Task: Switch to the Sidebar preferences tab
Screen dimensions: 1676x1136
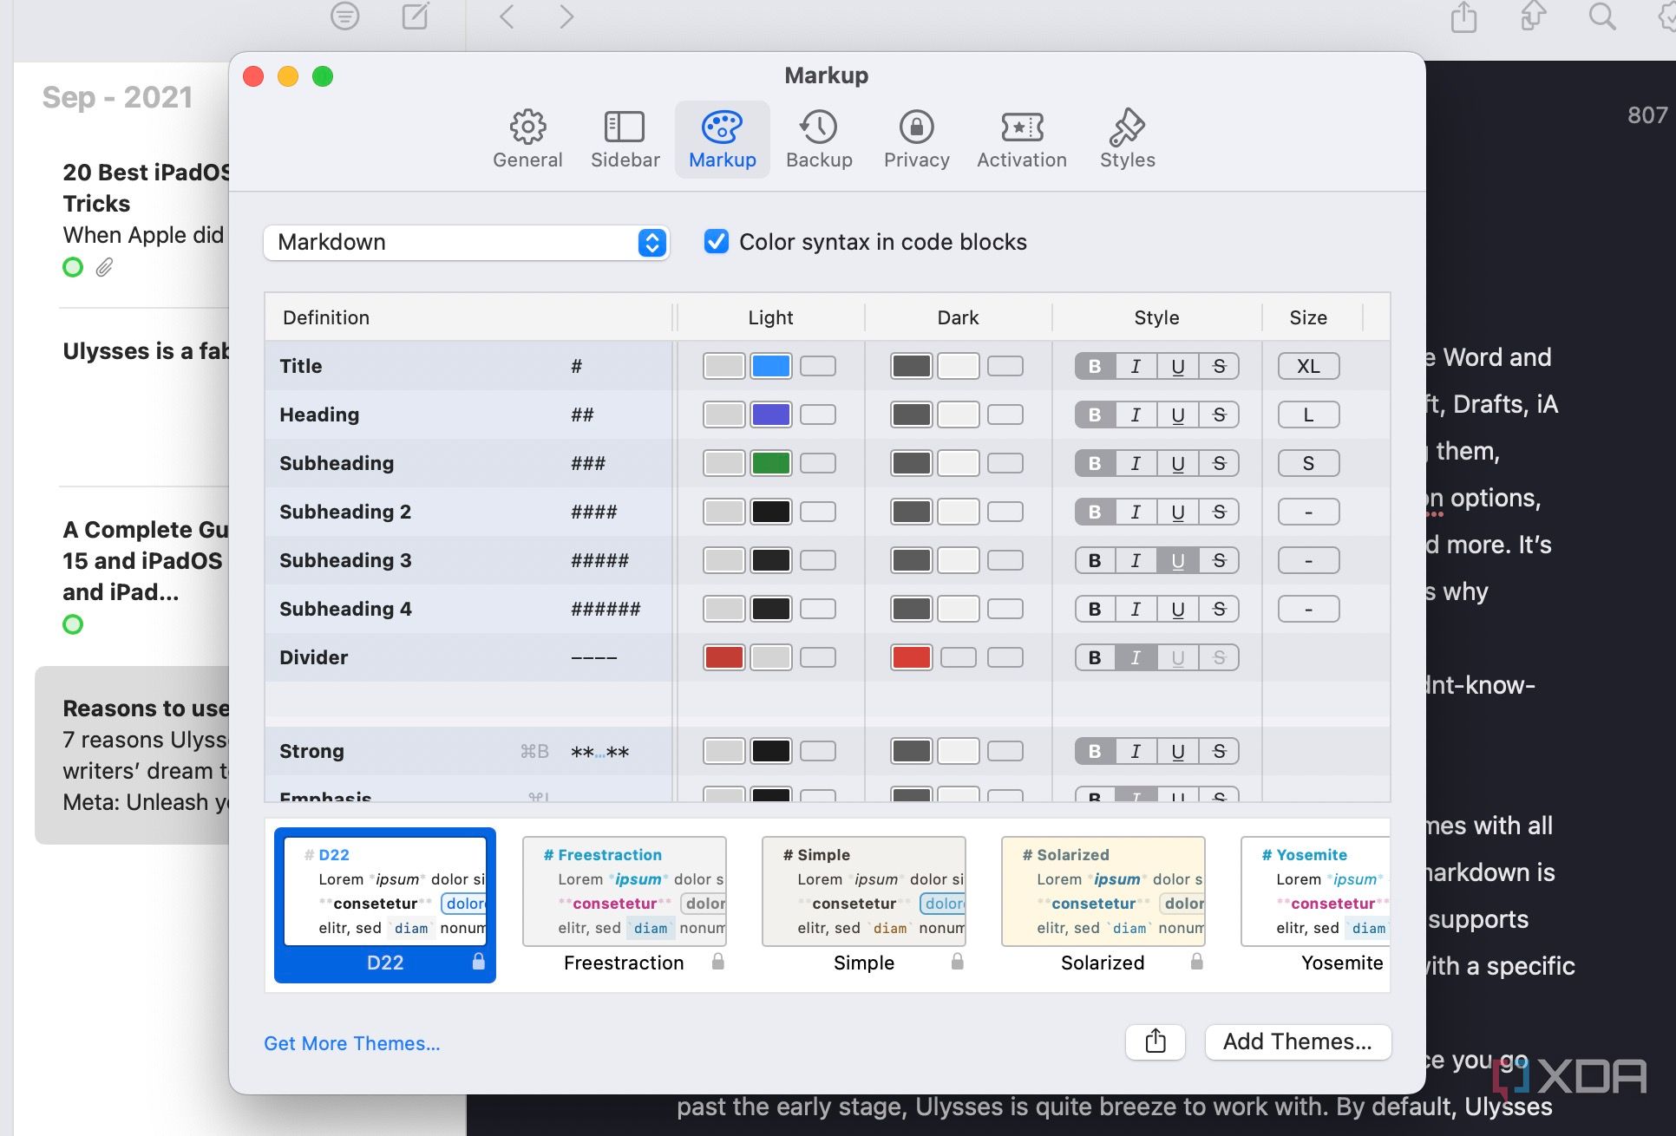Action: pyautogui.click(x=625, y=140)
